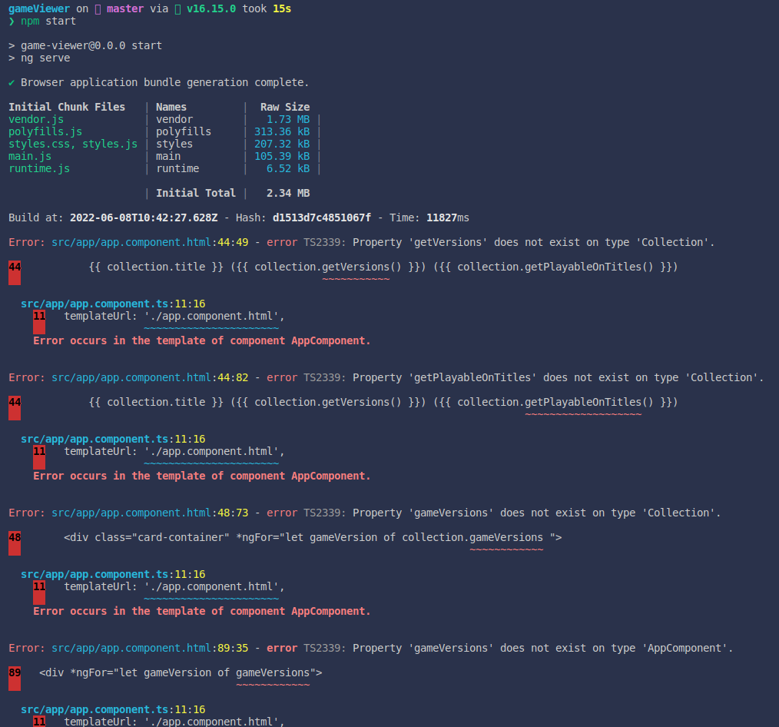Click the Initial Total label
Image resolution: width=779 pixels, height=727 pixels.
click(196, 193)
